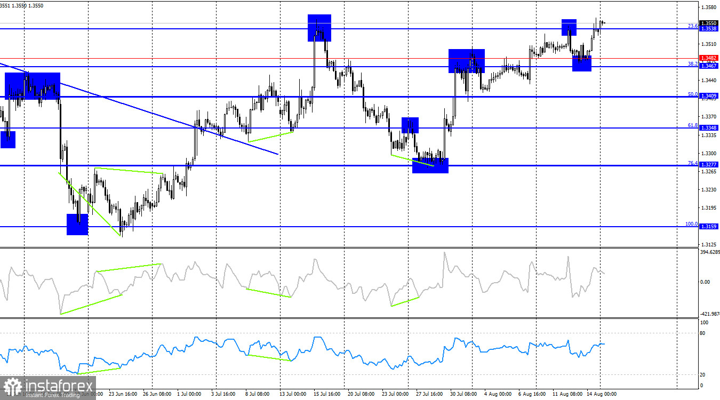Select the 50.0 Fibonacci level label
Screen dimensions: 720x400
coord(693,94)
